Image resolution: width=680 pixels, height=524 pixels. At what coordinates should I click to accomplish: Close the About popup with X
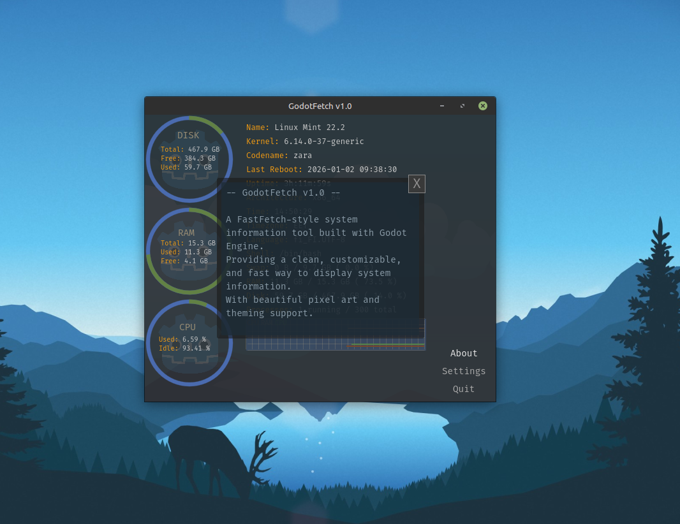tap(417, 184)
